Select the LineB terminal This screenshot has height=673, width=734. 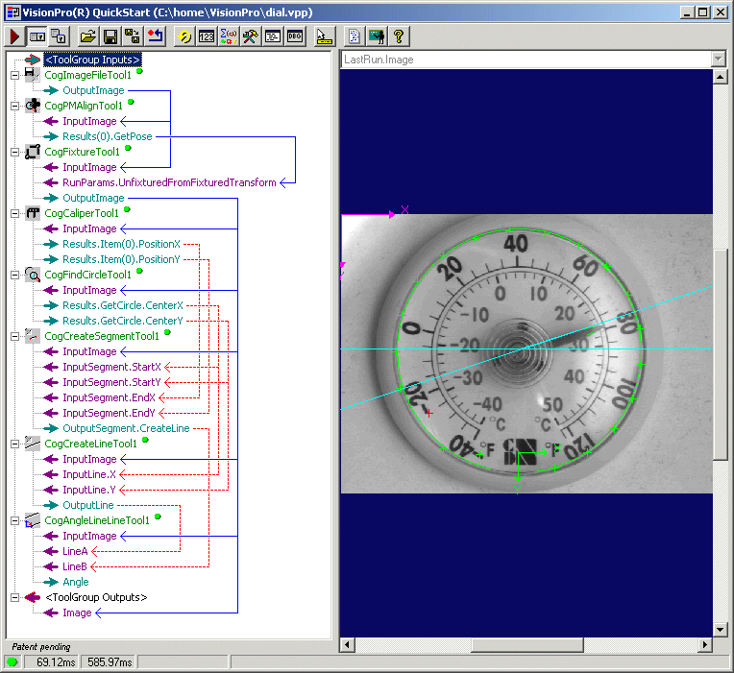[x=74, y=566]
